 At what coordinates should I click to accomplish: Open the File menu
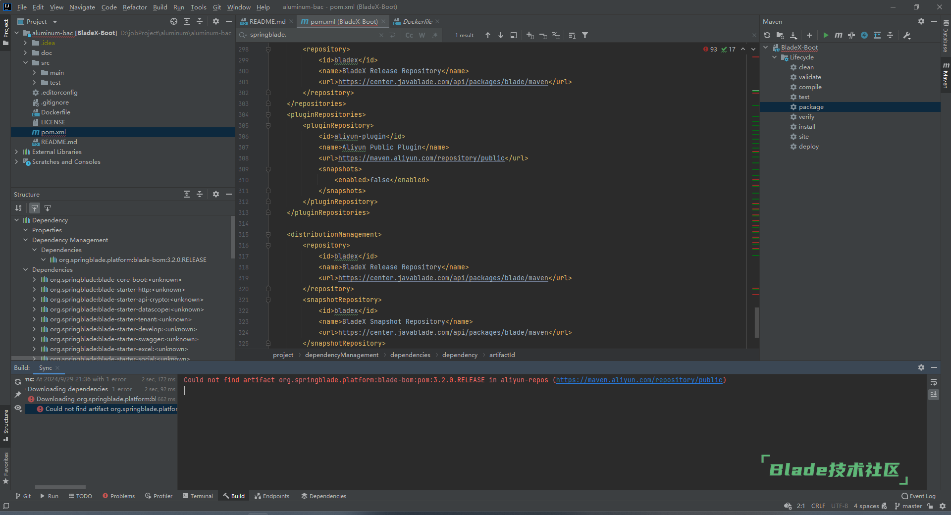(x=22, y=7)
